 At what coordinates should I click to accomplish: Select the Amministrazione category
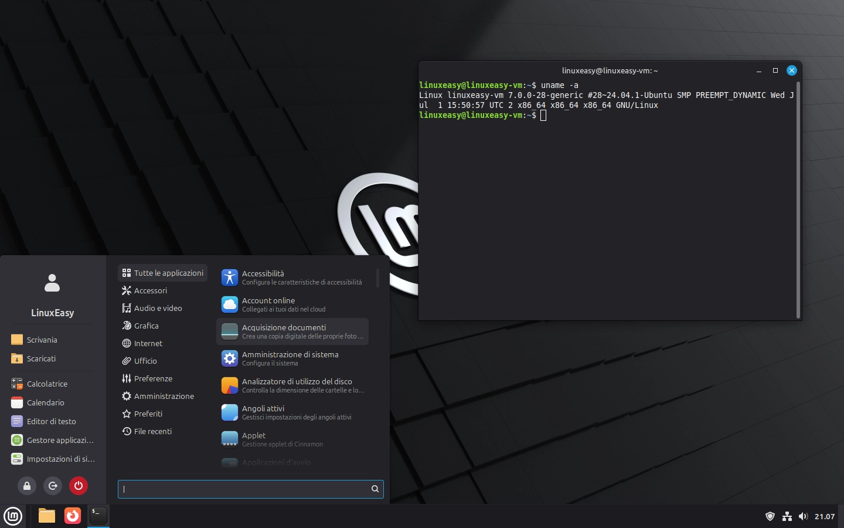tap(163, 396)
